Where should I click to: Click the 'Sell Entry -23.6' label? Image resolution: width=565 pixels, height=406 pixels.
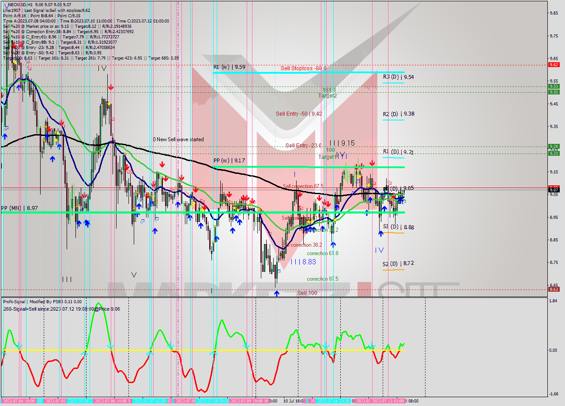click(x=303, y=145)
